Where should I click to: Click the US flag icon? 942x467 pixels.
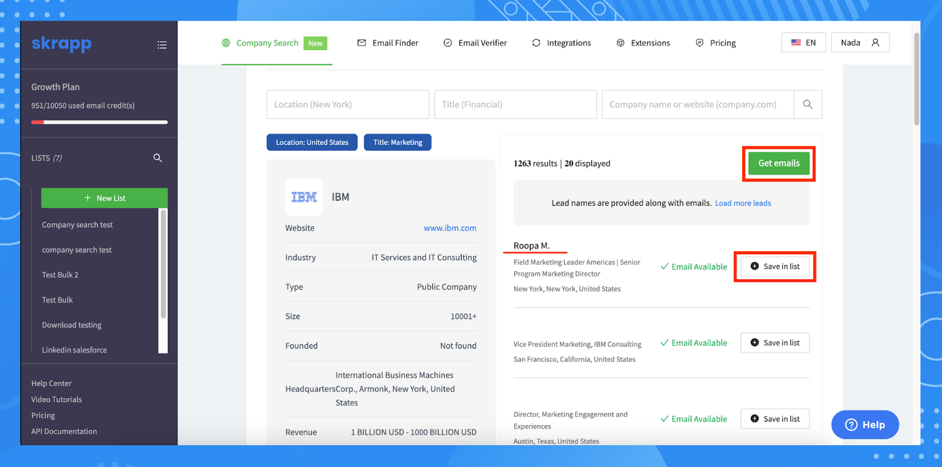click(796, 42)
